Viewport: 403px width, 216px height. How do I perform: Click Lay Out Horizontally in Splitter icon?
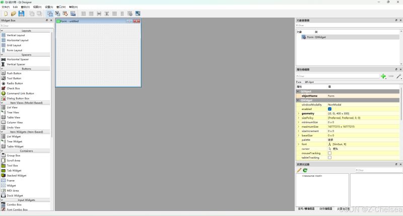tap(99, 14)
